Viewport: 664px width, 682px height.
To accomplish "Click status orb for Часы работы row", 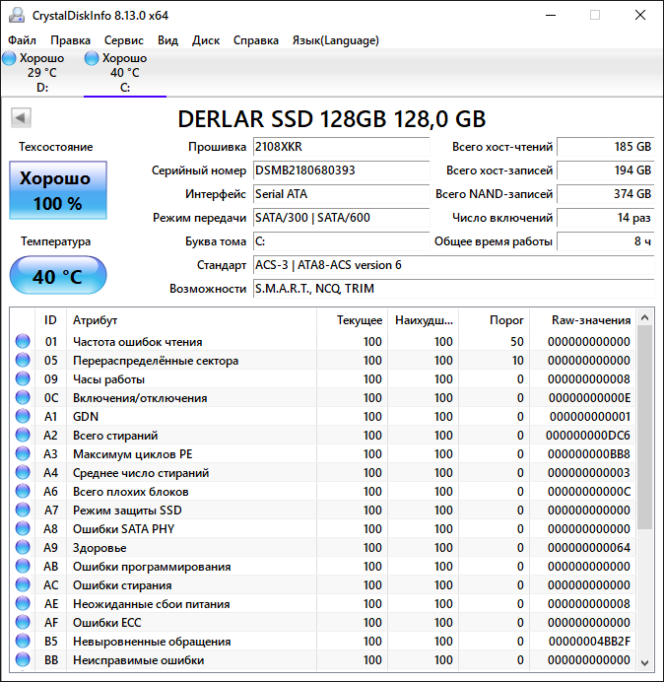I will pos(23,378).
